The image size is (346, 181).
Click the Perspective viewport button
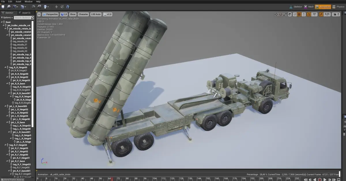(50, 14)
